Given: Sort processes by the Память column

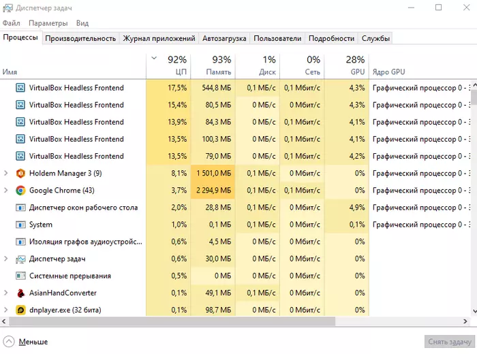Looking at the screenshot, I should click(213, 66).
